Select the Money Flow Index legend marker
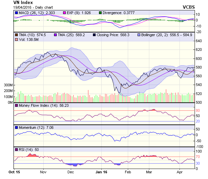 (x=16, y=106)
